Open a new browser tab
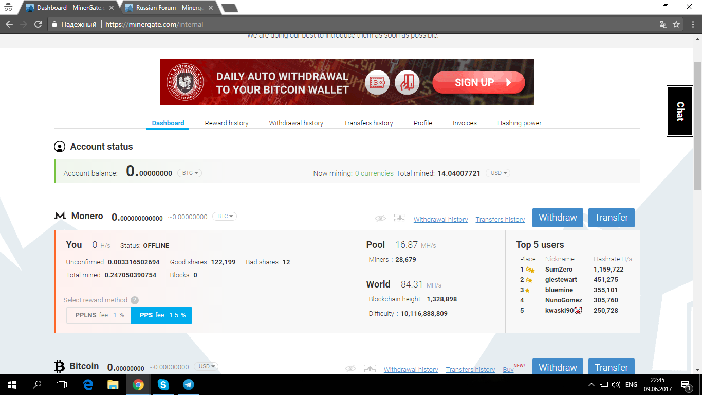 point(229,8)
